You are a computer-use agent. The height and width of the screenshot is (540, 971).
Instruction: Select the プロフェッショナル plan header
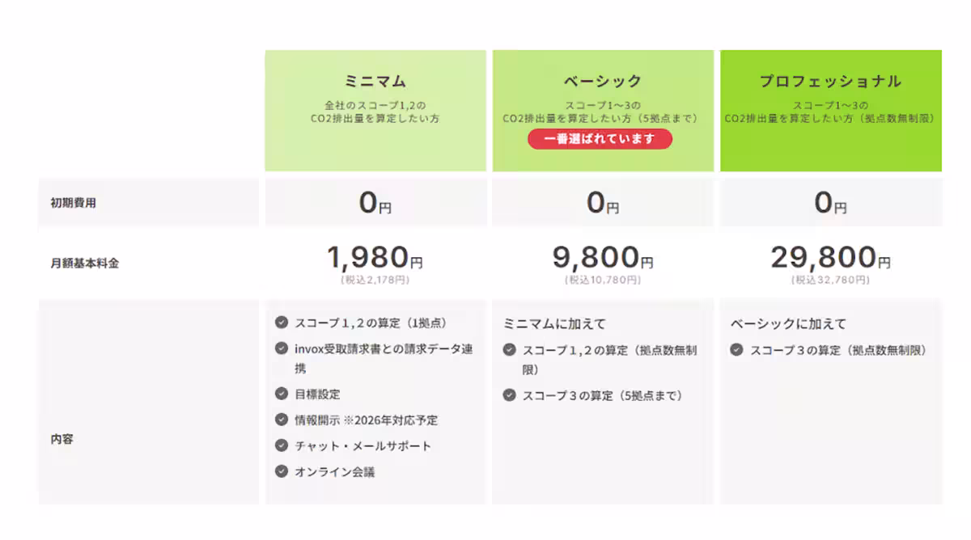pos(830,82)
